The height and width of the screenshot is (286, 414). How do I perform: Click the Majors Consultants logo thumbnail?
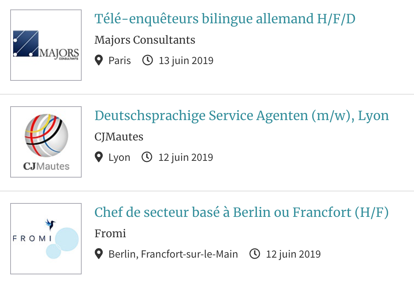[46, 45]
